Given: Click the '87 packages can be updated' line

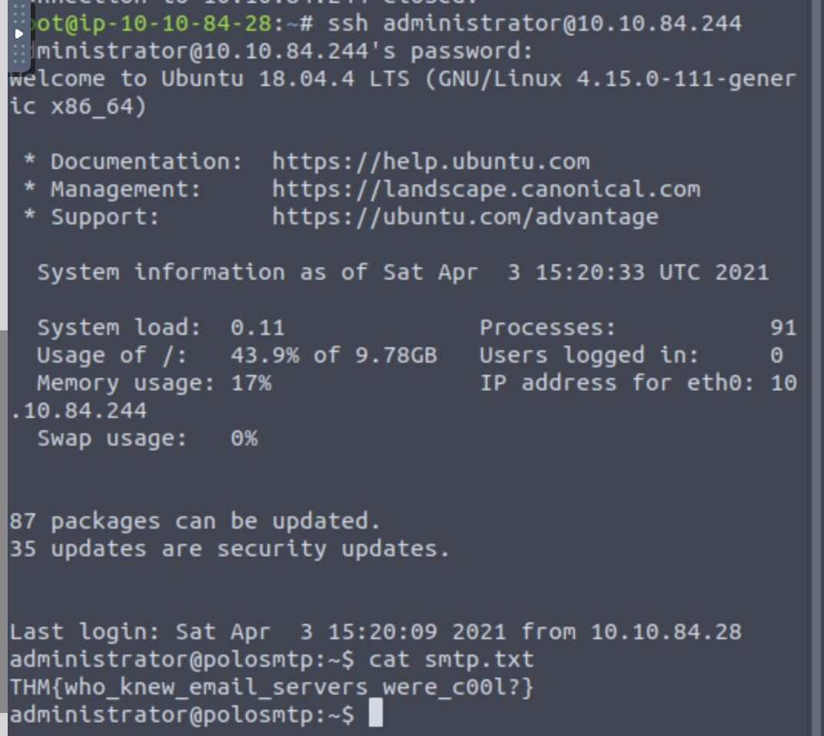Looking at the screenshot, I should point(194,522).
